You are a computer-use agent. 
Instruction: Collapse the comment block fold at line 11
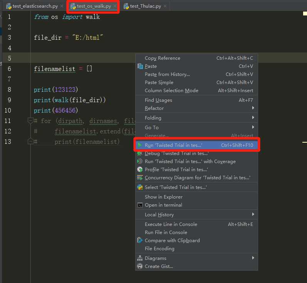click(x=30, y=121)
